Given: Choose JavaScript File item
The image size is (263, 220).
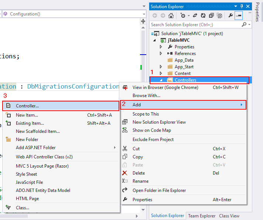Looking at the screenshot, I should pos(61,182).
